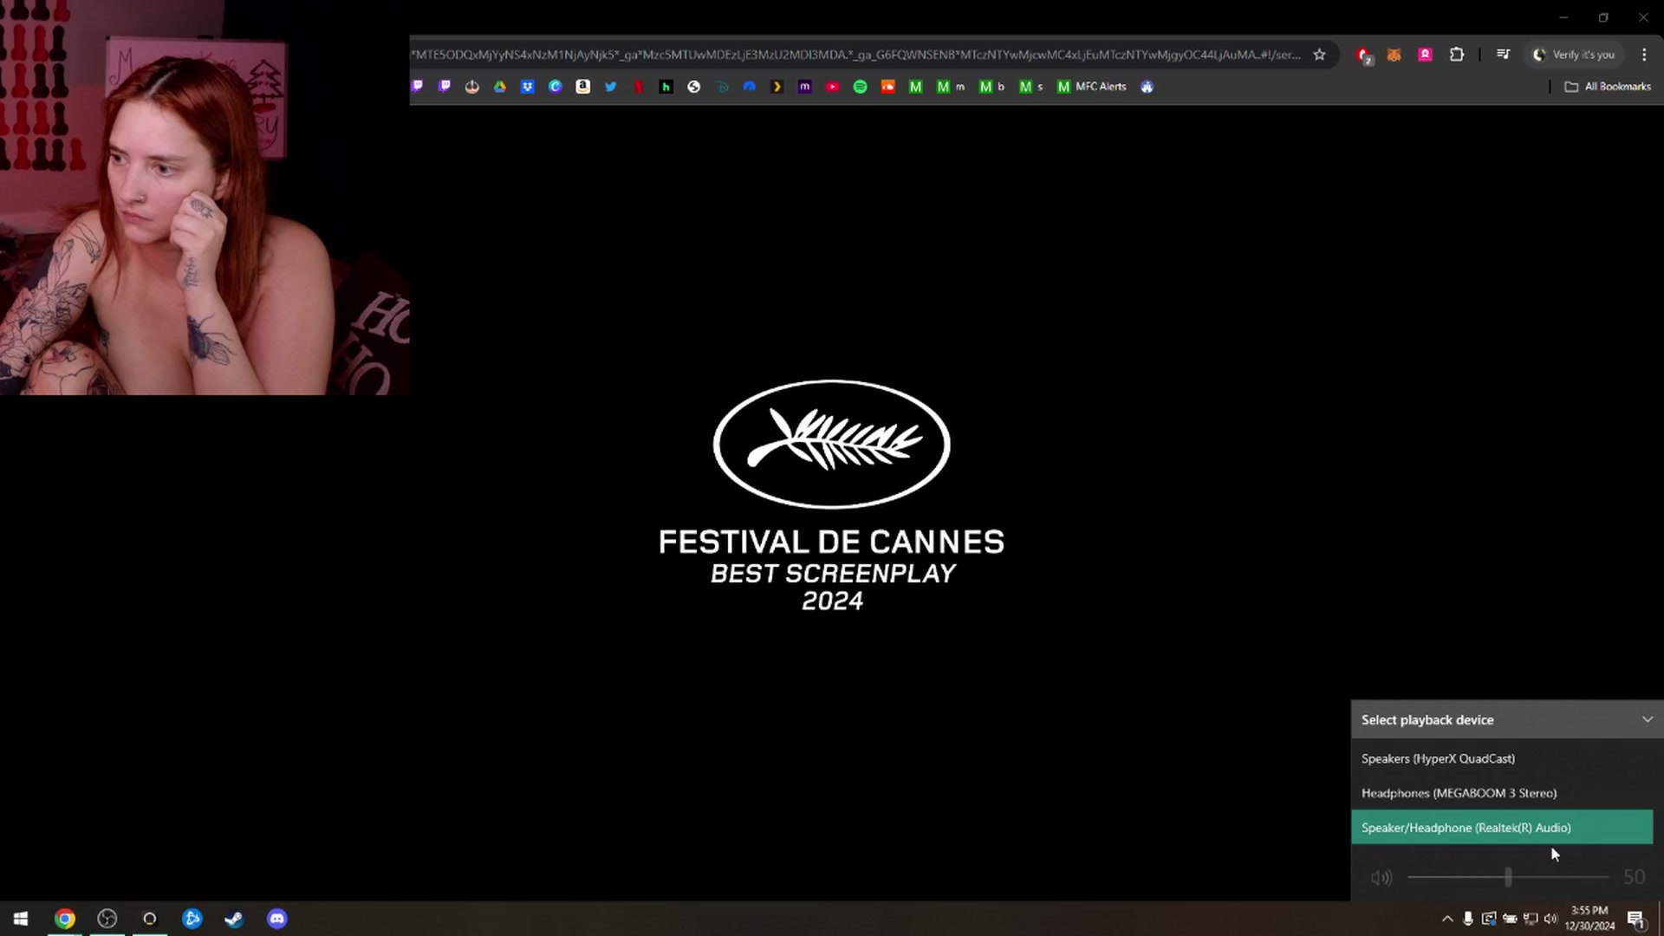The height and width of the screenshot is (936, 1664).
Task: Switch to Chrome in the taskbar
Action: coord(65,919)
